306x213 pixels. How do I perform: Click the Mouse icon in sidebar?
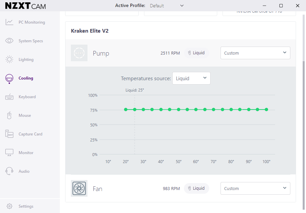(x=9, y=115)
